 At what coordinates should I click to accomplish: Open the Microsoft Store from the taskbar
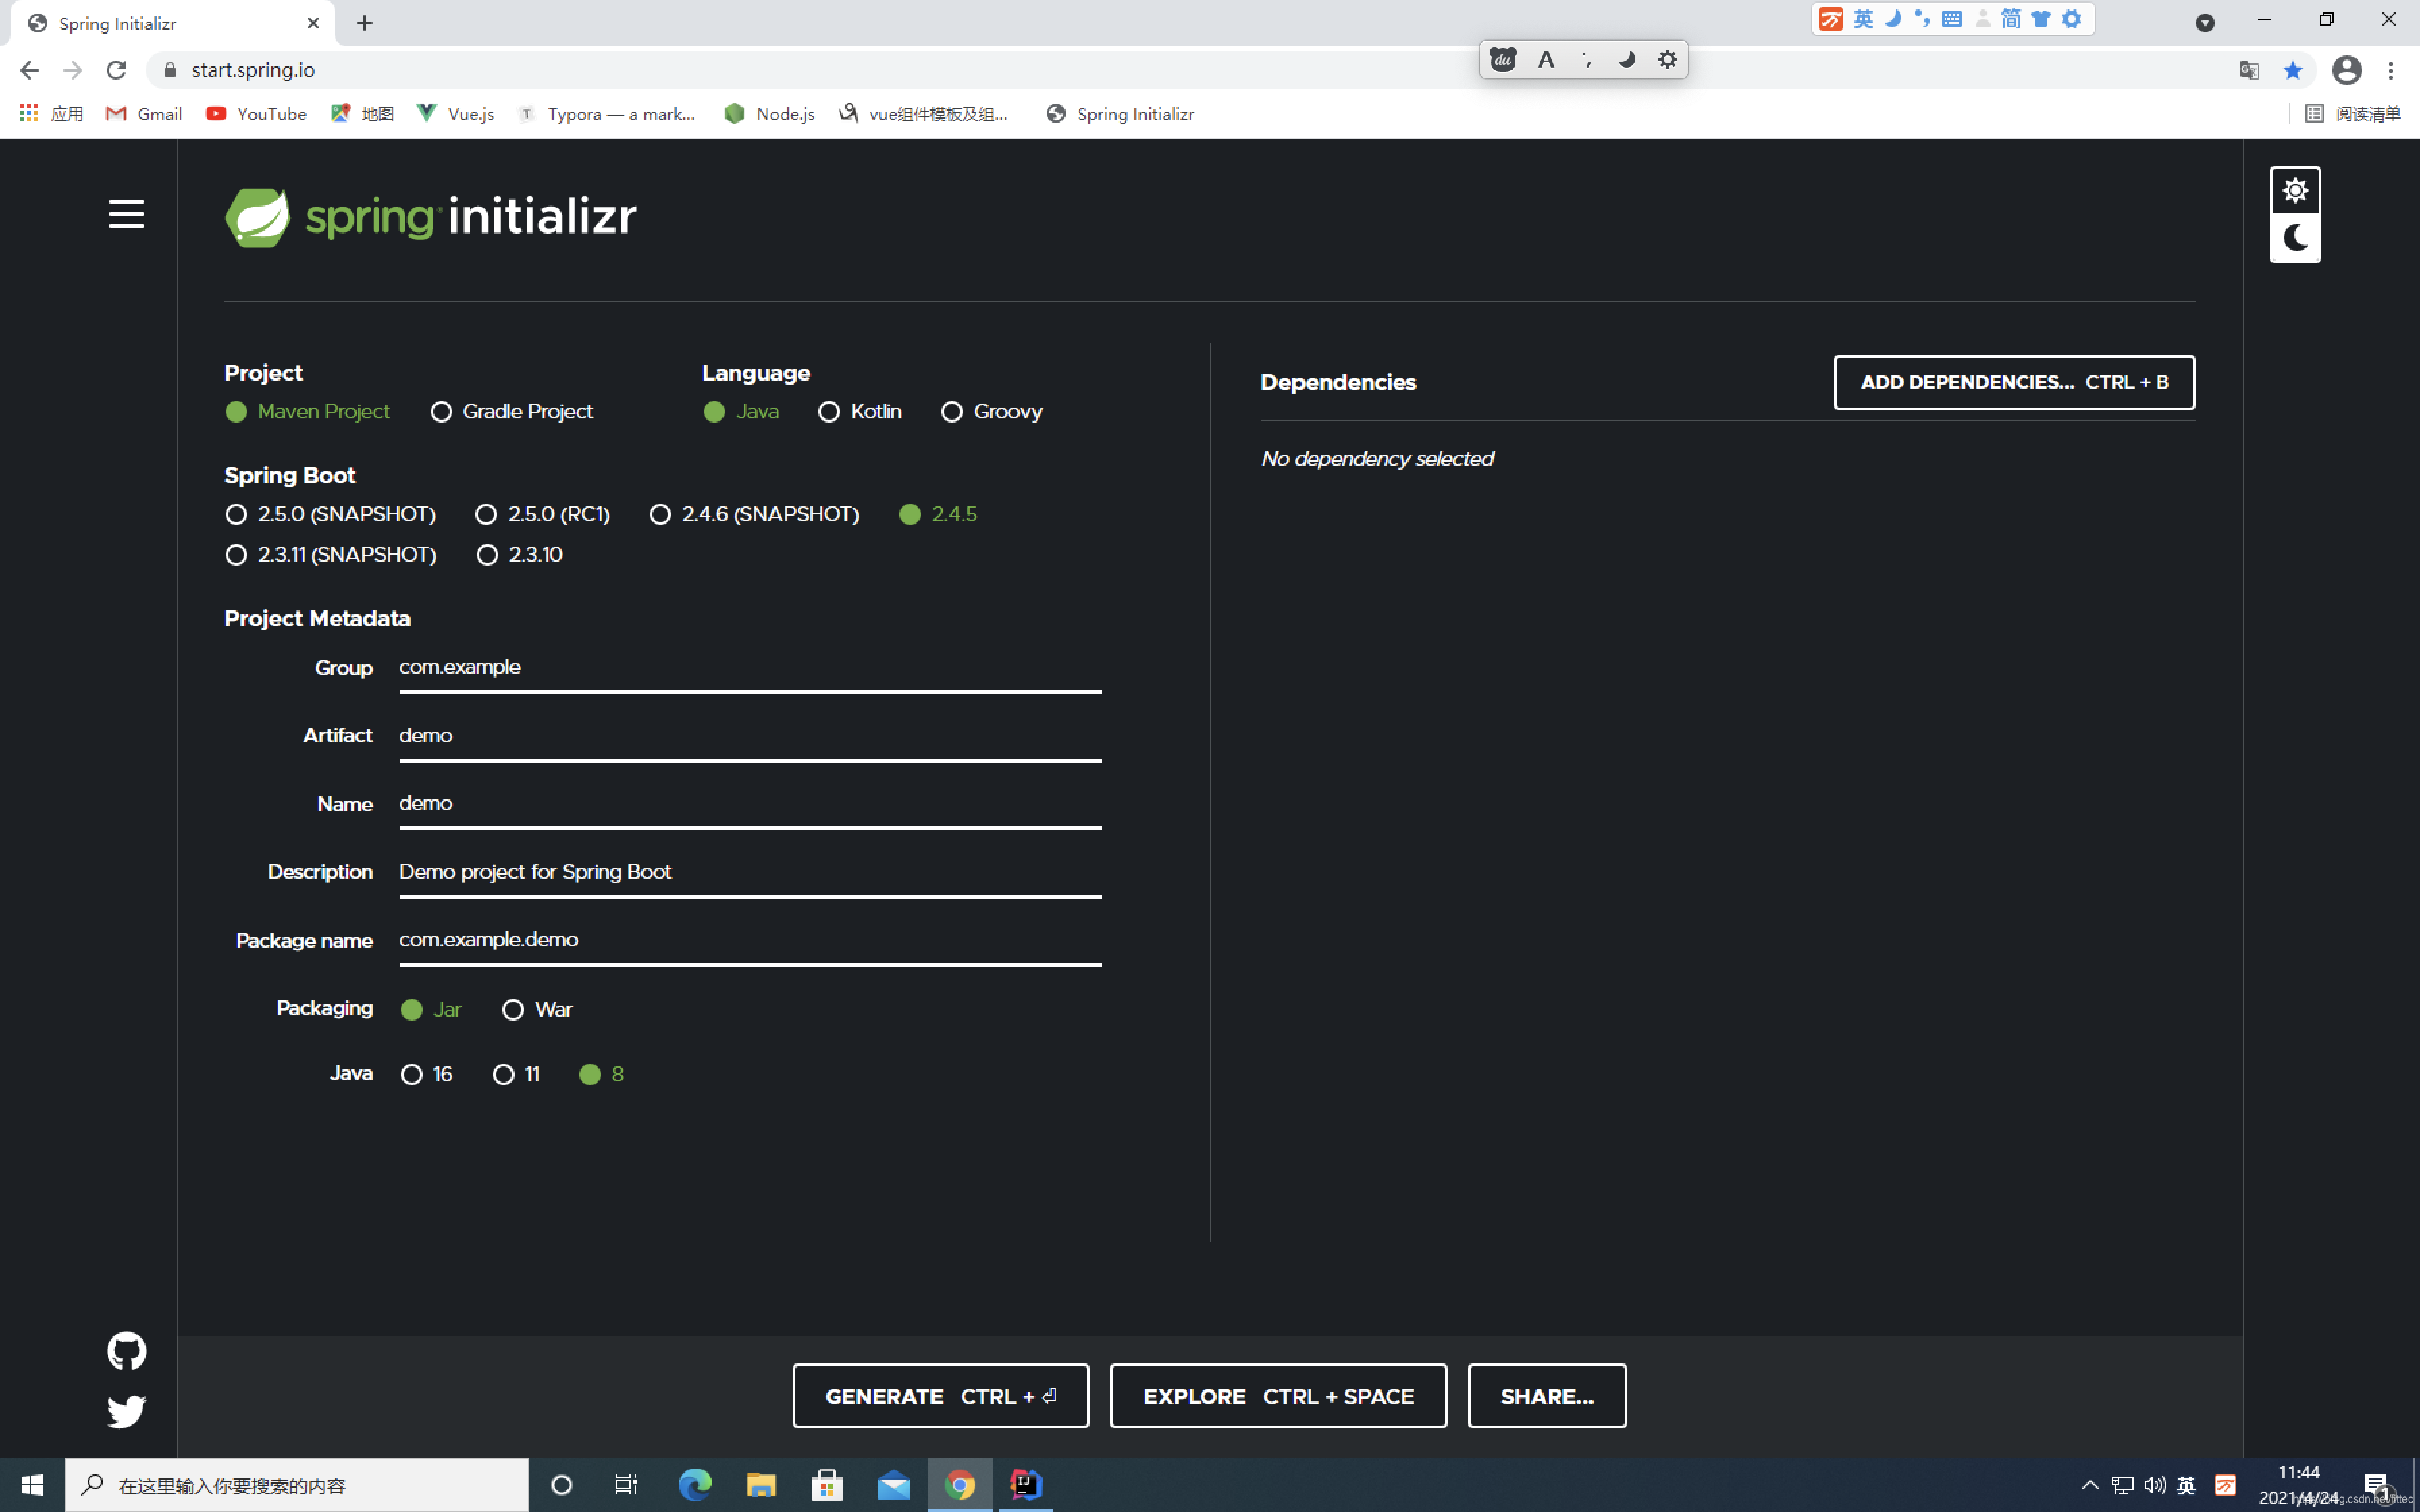827,1485
